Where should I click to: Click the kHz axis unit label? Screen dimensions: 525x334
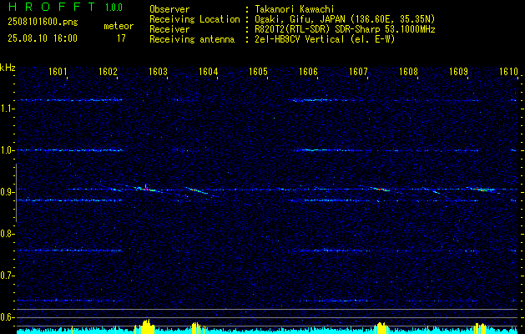8,68
